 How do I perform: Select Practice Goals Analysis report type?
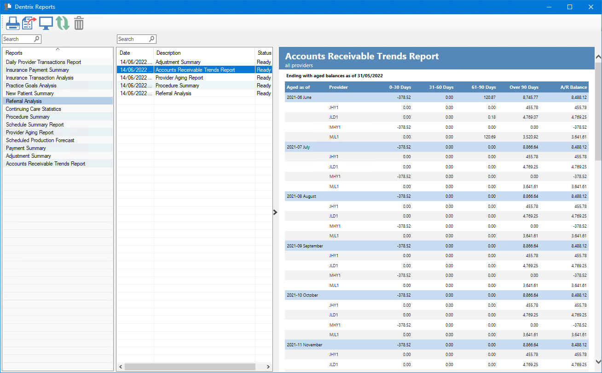(31, 86)
